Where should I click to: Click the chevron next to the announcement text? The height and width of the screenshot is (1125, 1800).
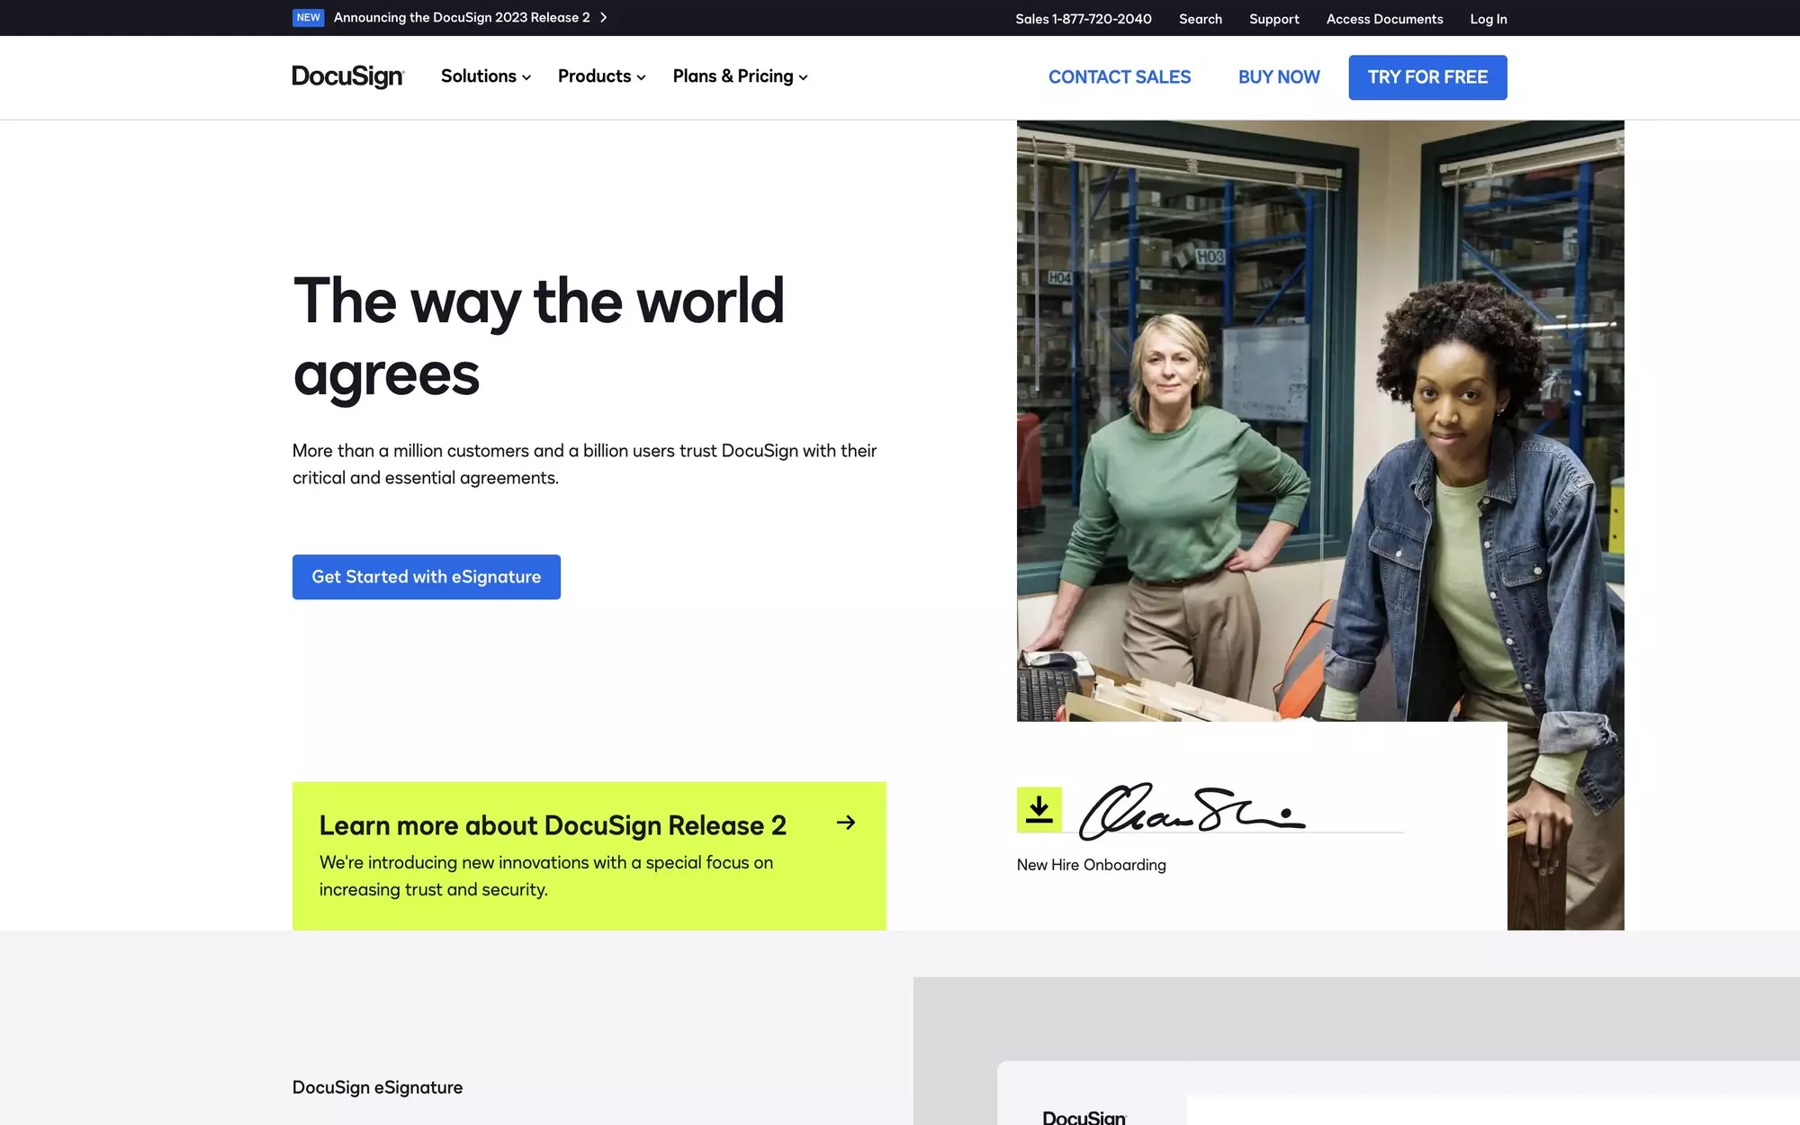(x=604, y=17)
